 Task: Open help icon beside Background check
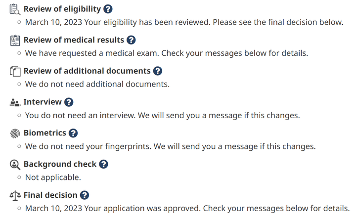tap(103, 164)
